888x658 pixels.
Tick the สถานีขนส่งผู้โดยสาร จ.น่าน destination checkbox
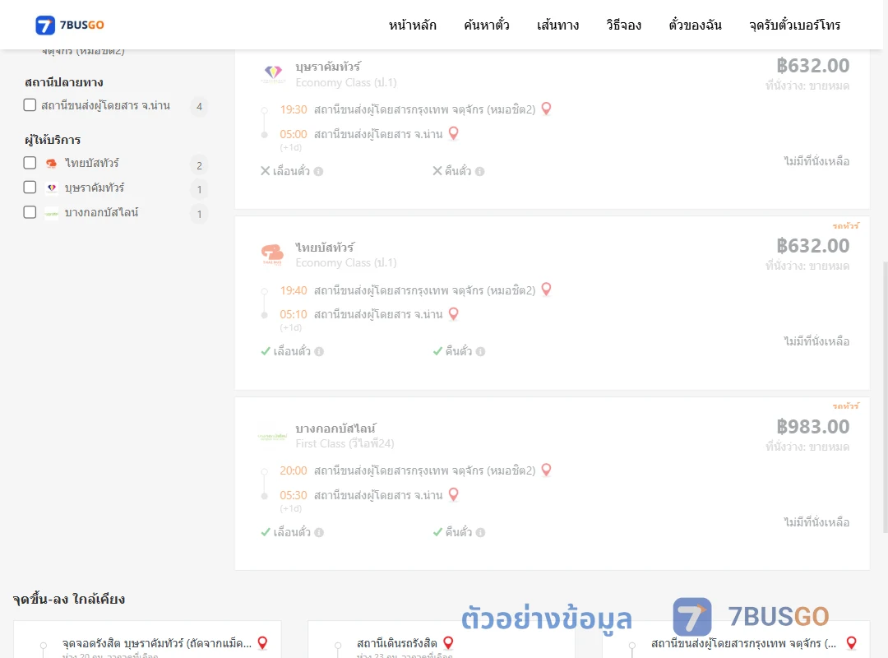(x=30, y=105)
